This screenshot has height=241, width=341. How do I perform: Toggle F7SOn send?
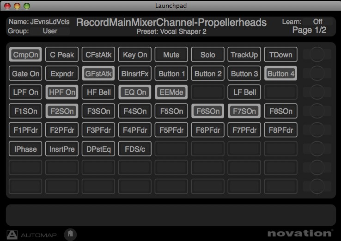point(244,111)
